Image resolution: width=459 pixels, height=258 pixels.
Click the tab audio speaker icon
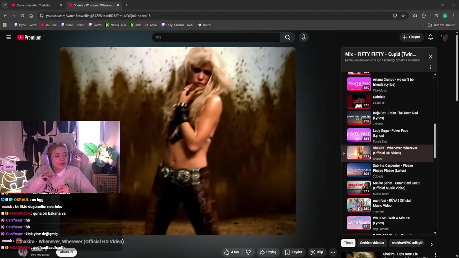click(415, 16)
